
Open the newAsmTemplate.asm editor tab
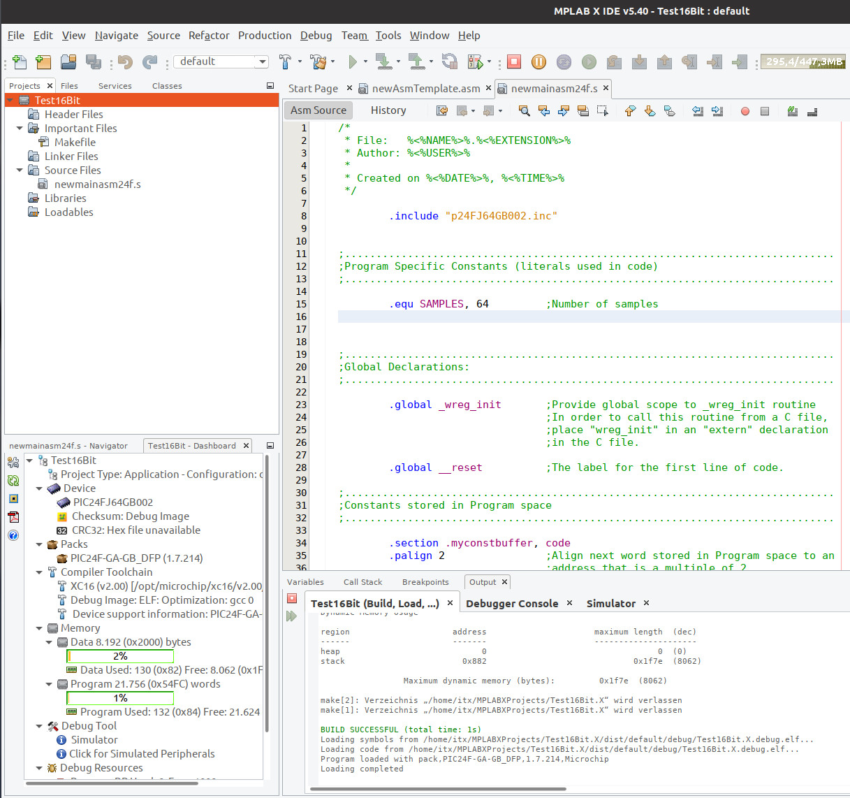(x=426, y=89)
